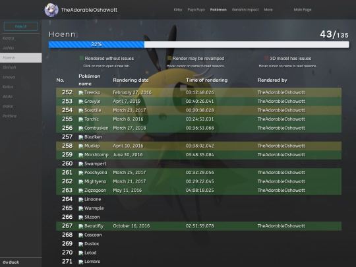Click Dustox's image icon
This screenshot has height=267, width=356.
[81, 244]
